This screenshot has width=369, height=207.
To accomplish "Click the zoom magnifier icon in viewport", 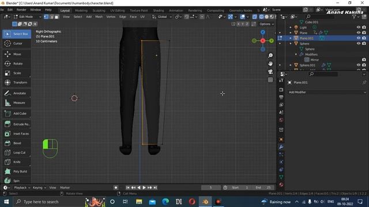I will [x=270, y=55].
